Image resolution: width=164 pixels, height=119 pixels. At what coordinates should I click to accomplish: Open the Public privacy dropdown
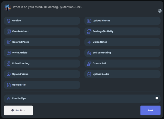18,110
